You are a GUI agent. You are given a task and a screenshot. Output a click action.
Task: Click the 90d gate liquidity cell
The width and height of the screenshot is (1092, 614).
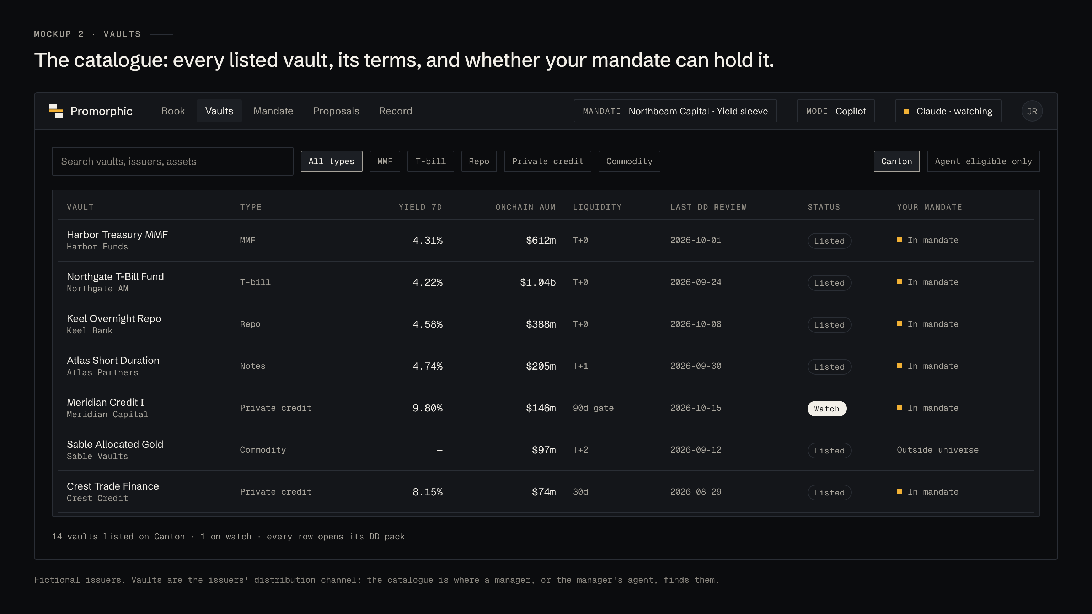[x=593, y=408]
